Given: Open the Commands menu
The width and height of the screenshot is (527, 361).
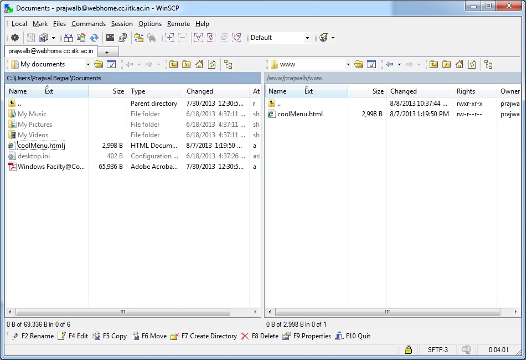Looking at the screenshot, I should [89, 24].
